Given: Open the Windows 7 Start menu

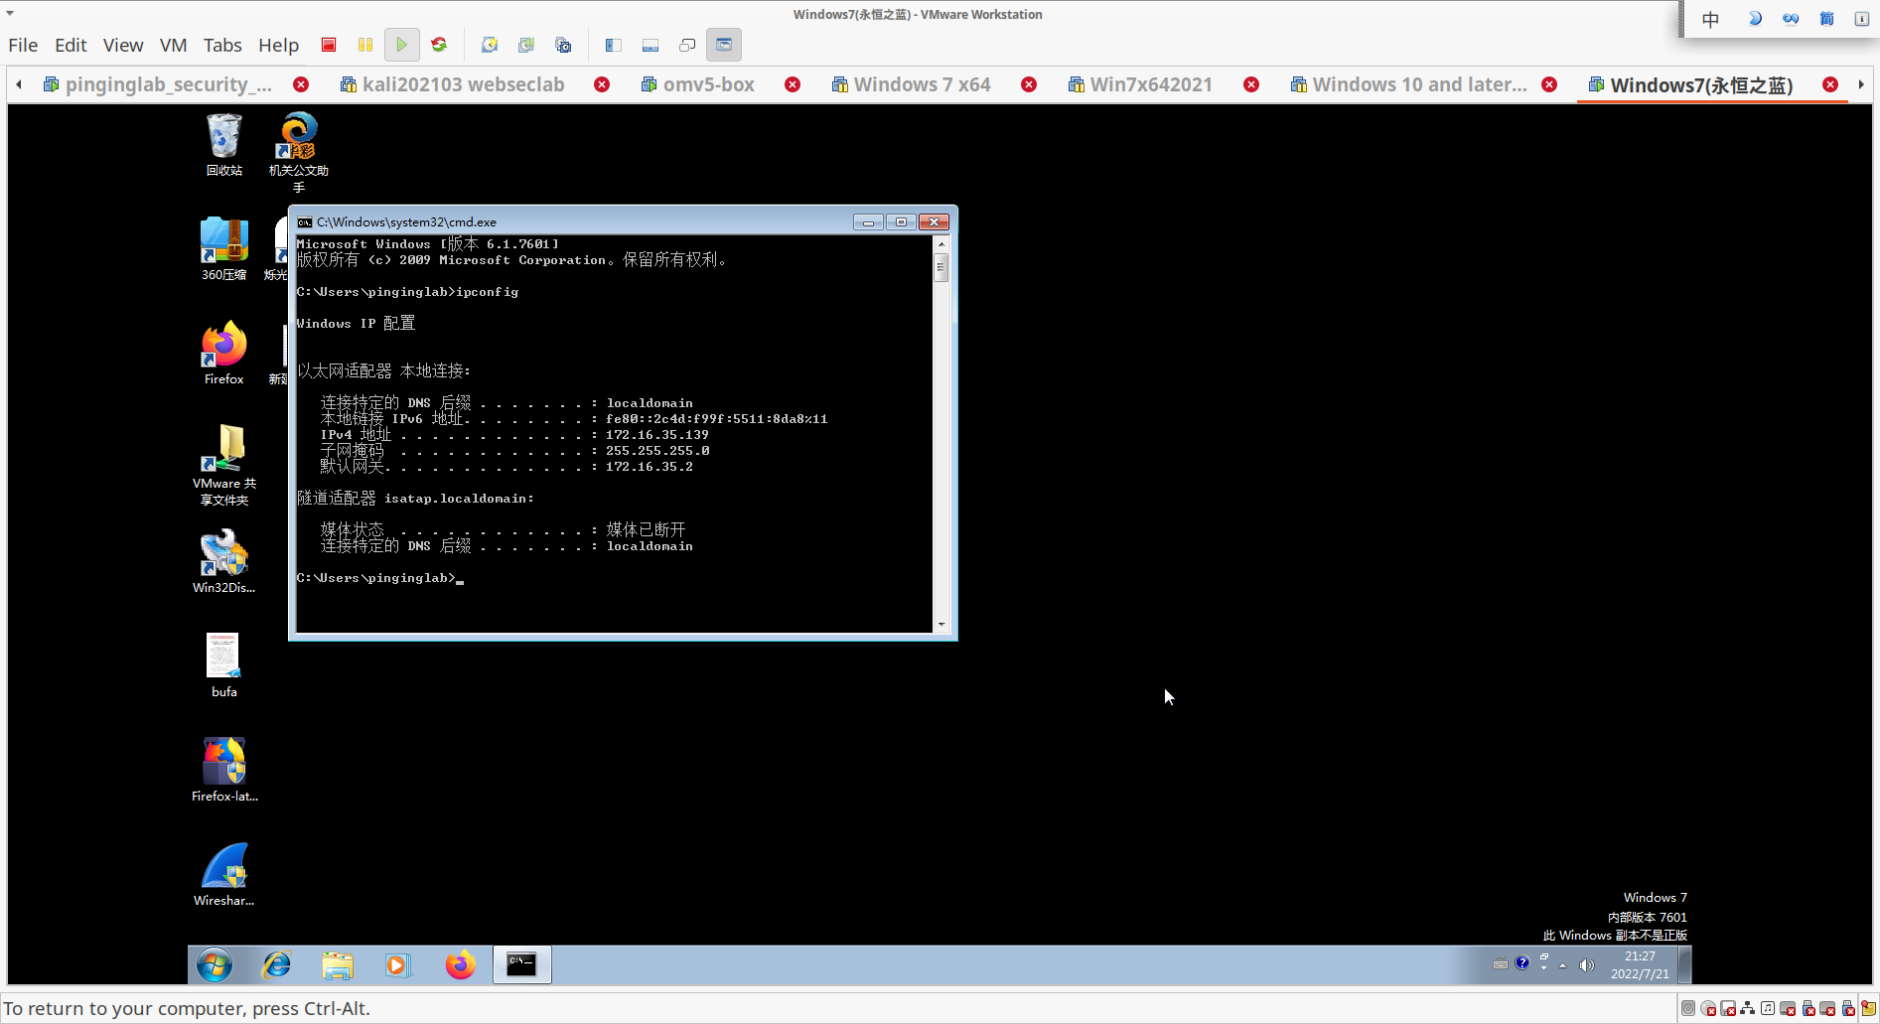Looking at the screenshot, I should point(215,964).
